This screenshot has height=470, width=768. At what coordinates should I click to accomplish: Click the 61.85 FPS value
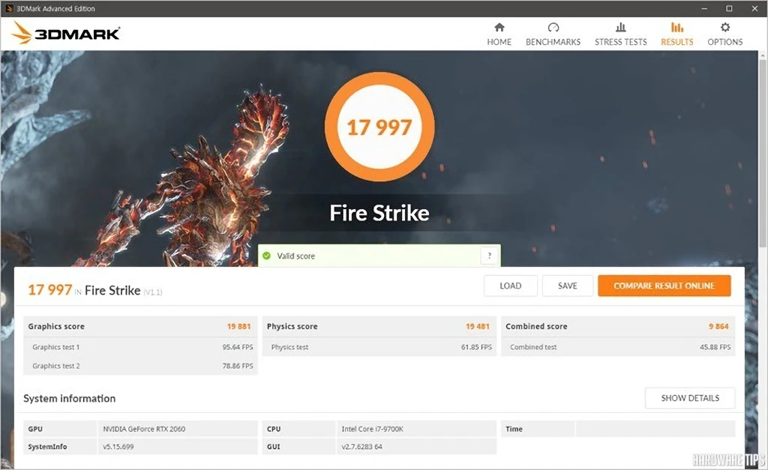click(476, 347)
